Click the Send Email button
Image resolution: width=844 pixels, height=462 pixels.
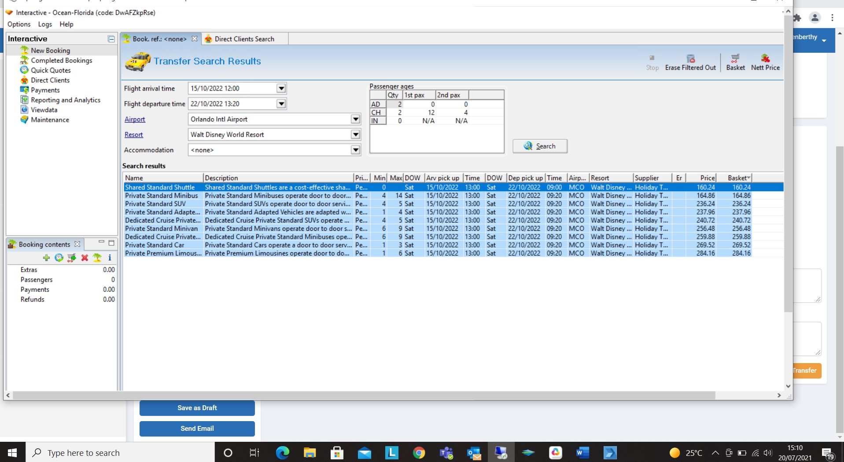pyautogui.click(x=197, y=429)
